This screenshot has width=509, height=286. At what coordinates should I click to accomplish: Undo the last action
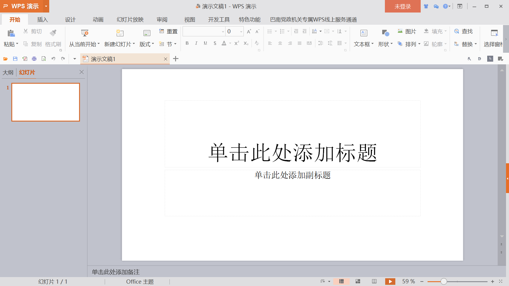point(53,59)
